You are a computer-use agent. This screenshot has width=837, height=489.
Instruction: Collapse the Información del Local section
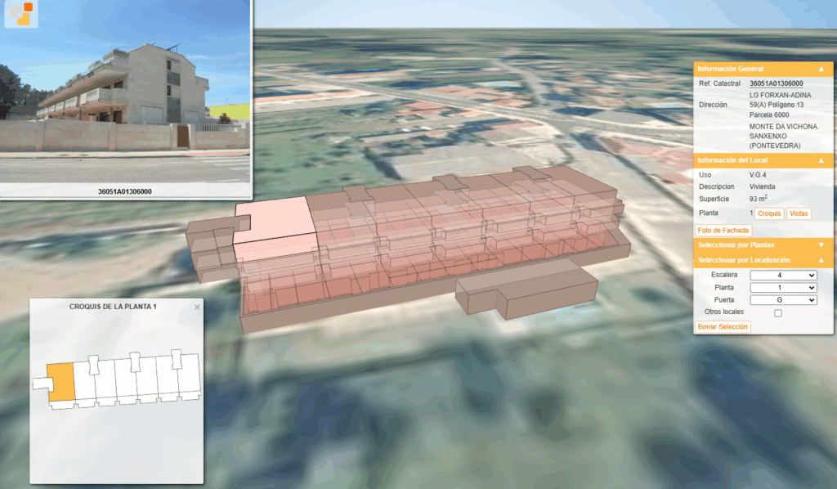tap(821, 160)
